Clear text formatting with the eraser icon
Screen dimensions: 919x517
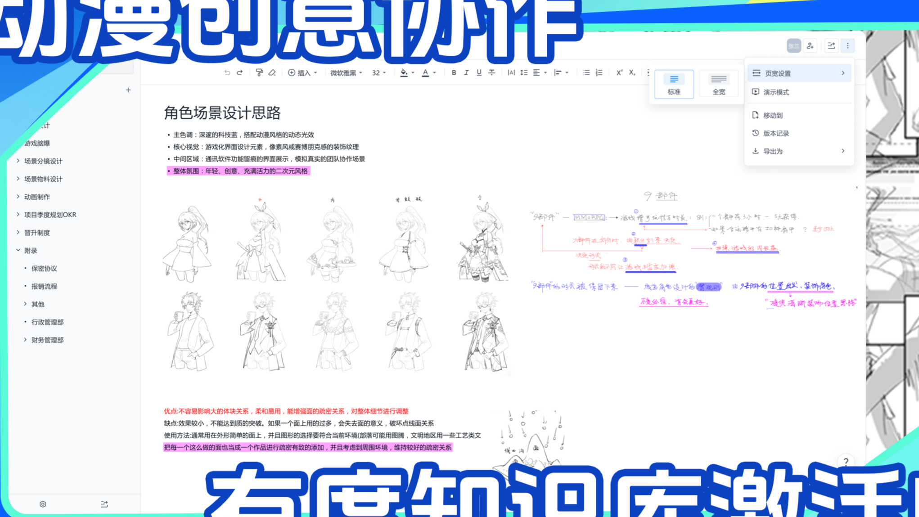tap(272, 72)
